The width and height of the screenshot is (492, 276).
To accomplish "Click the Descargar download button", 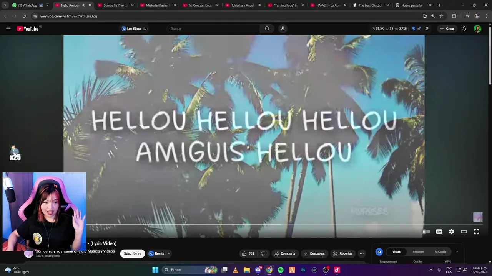I will (x=314, y=253).
